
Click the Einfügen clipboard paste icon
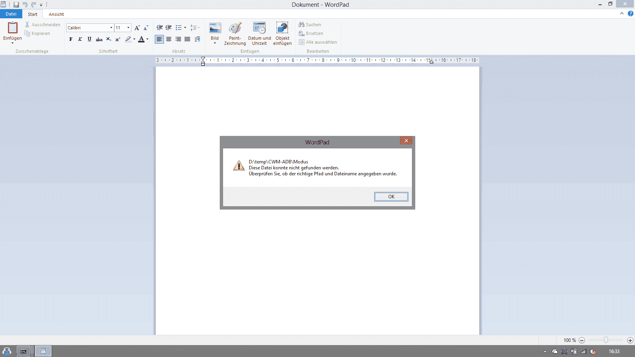[13, 28]
